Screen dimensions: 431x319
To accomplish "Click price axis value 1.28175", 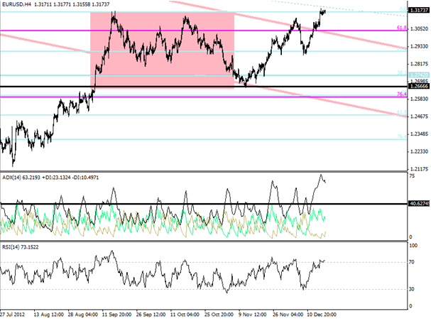I will (x=419, y=64).
